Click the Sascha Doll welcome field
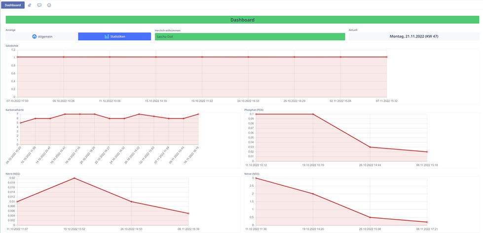 (x=250, y=36)
